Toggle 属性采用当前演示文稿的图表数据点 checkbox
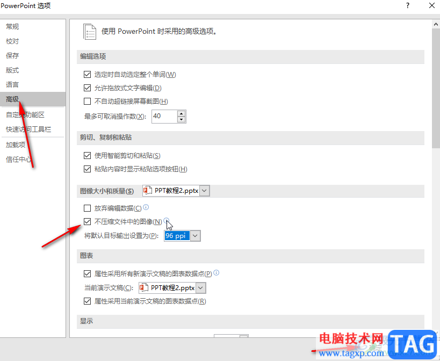This screenshot has height=361, width=440. click(87, 301)
